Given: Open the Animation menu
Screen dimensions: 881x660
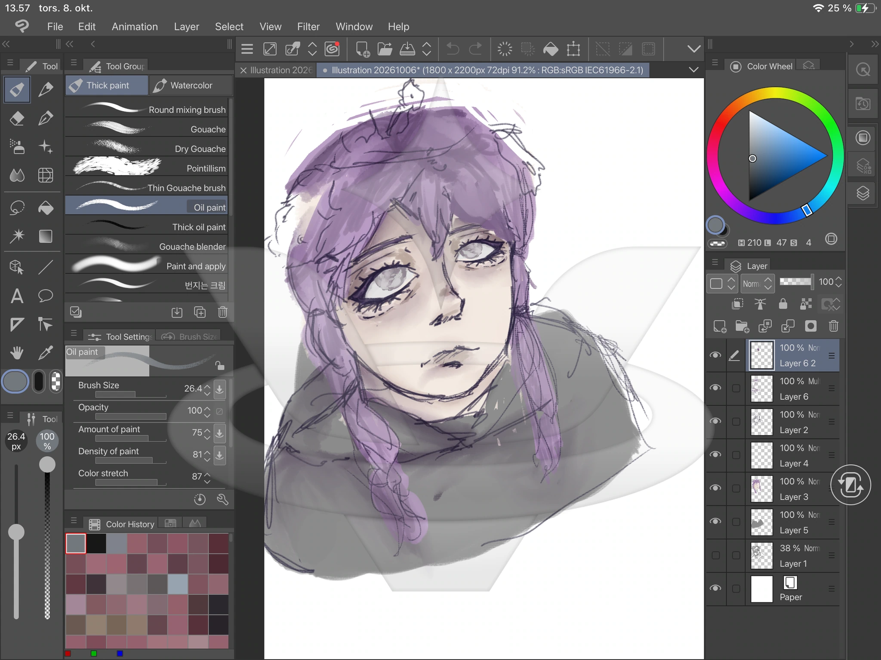Looking at the screenshot, I should point(135,27).
